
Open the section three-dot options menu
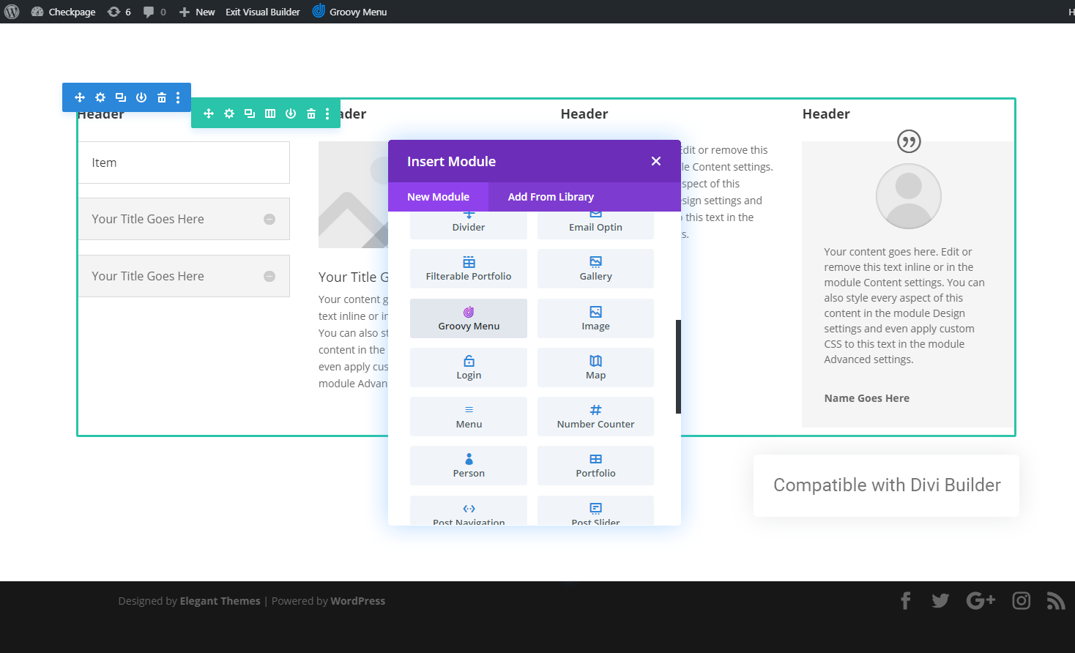(x=178, y=97)
